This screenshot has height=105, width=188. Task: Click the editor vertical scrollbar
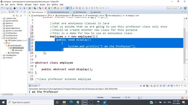184,46
